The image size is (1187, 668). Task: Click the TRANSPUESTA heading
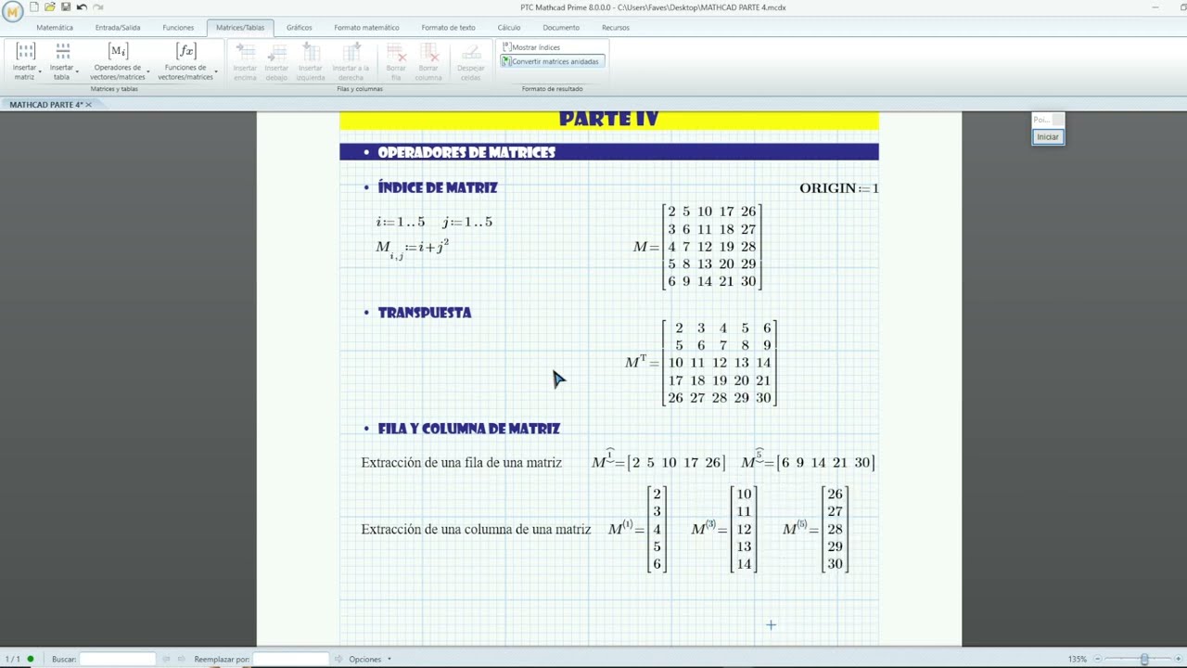click(425, 313)
